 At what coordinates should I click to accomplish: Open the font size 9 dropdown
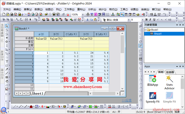click(143, 20)
